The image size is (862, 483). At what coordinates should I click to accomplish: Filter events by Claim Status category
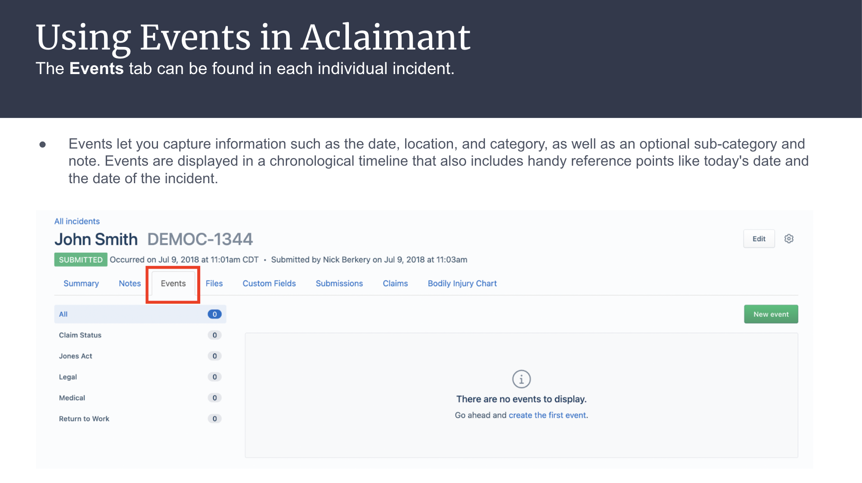(x=140, y=335)
